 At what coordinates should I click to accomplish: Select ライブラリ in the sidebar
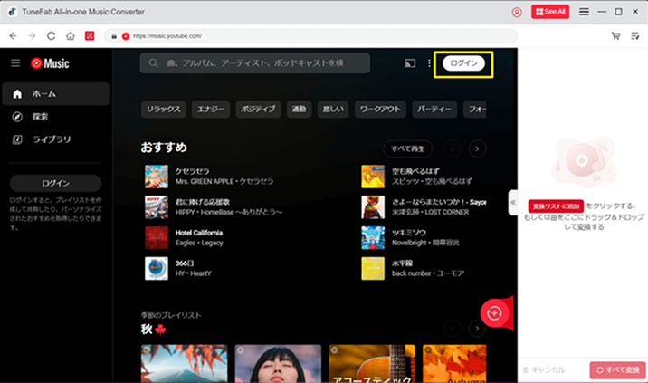51,139
